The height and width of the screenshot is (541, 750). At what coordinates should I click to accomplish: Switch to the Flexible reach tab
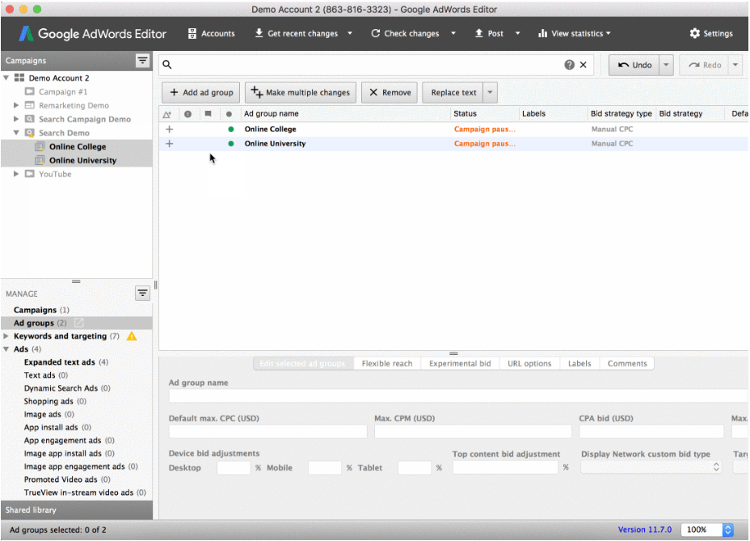pos(386,364)
